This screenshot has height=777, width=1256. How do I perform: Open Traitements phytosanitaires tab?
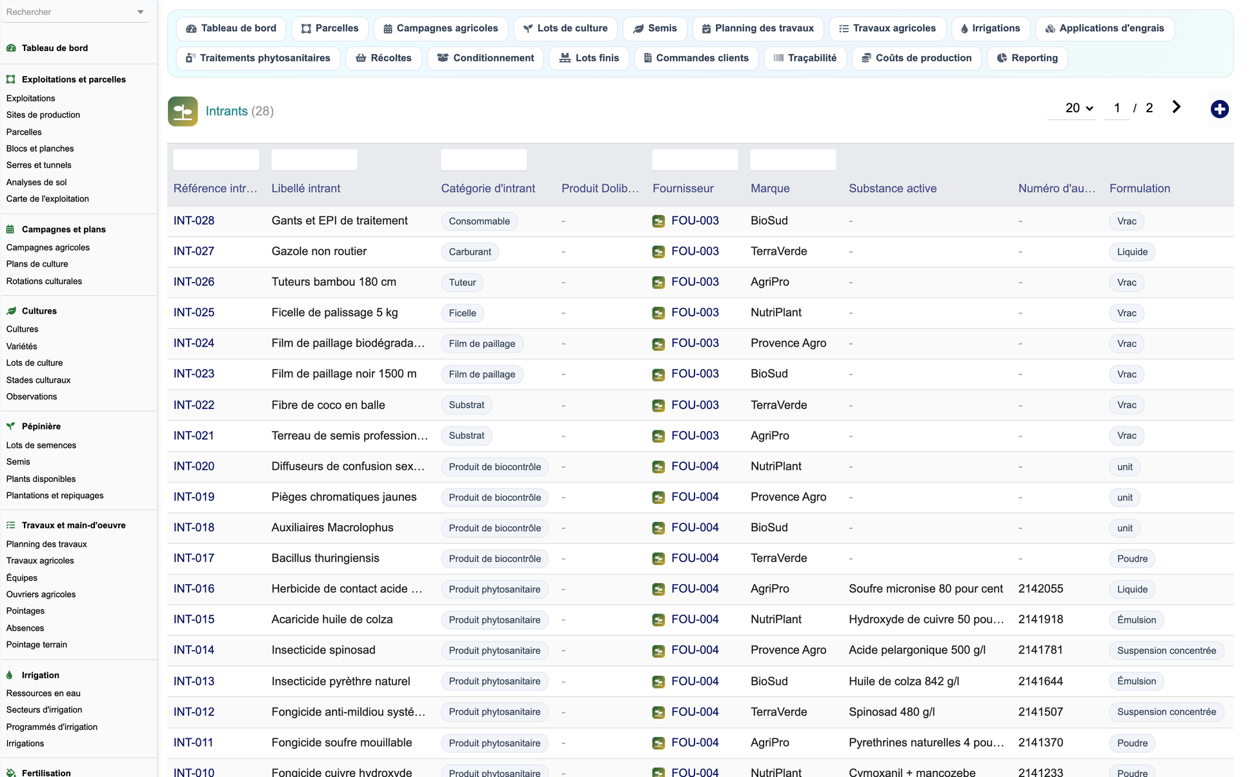258,58
